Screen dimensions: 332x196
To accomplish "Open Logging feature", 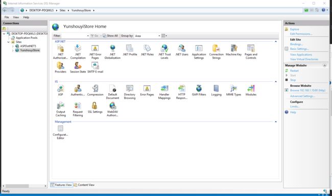I will [x=216, y=90].
